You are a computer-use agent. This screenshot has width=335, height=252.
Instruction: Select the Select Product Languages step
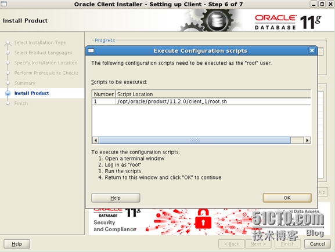[x=43, y=53]
